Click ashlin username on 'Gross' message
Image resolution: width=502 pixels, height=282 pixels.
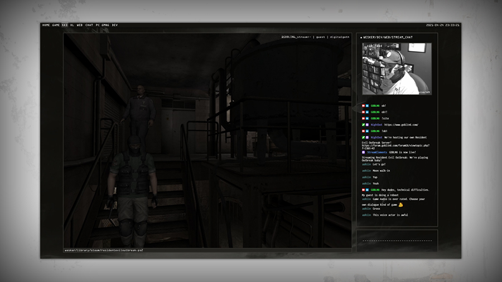coord(366,209)
